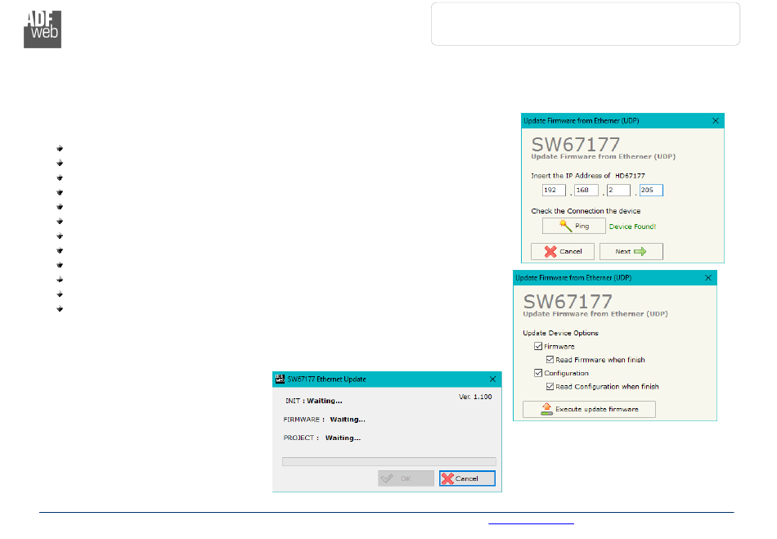Viewport: 777px width, 539px height.
Task: Click the second IP octet field 168
Action: coord(586,191)
